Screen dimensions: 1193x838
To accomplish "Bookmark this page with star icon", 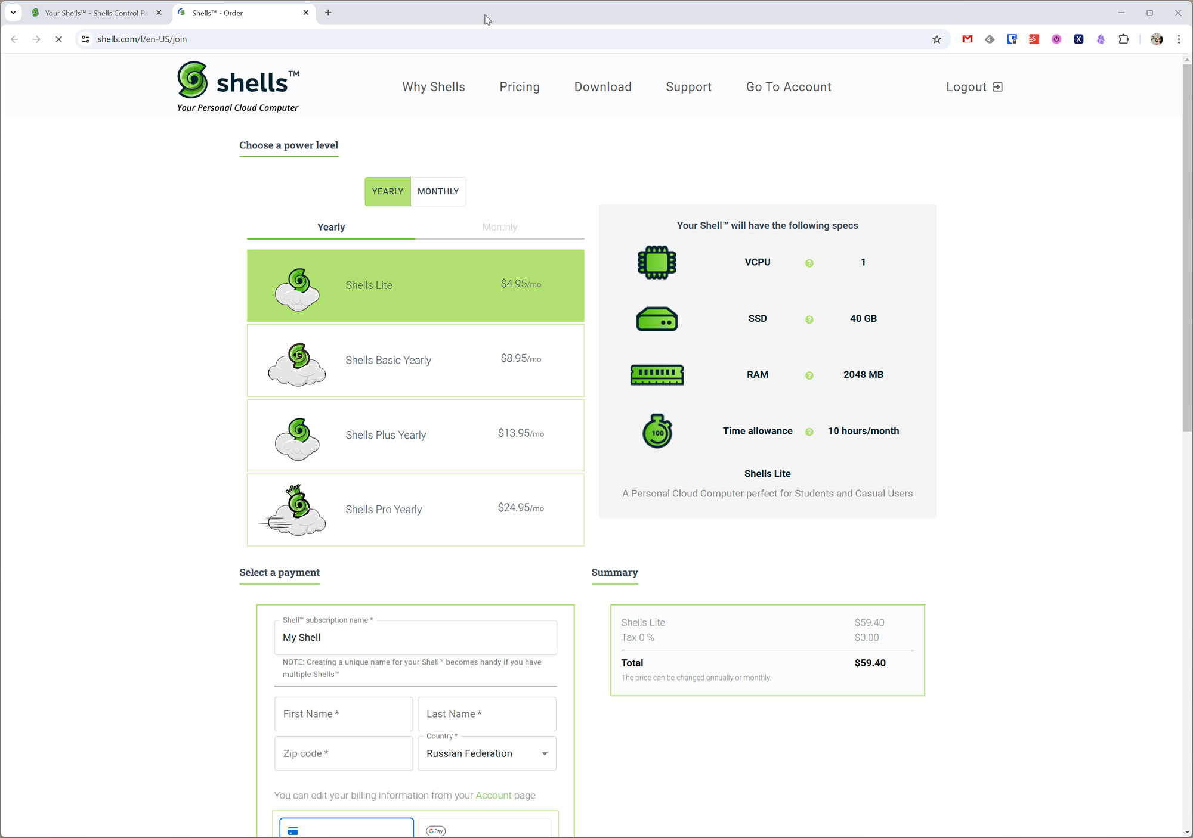I will pos(937,39).
